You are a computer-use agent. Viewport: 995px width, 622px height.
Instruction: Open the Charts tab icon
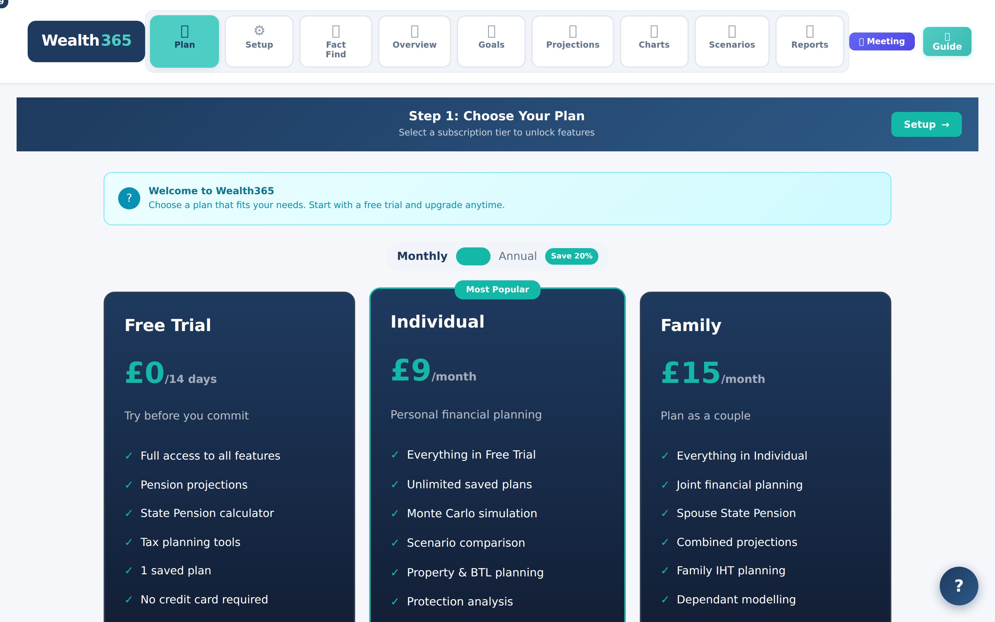(x=654, y=31)
